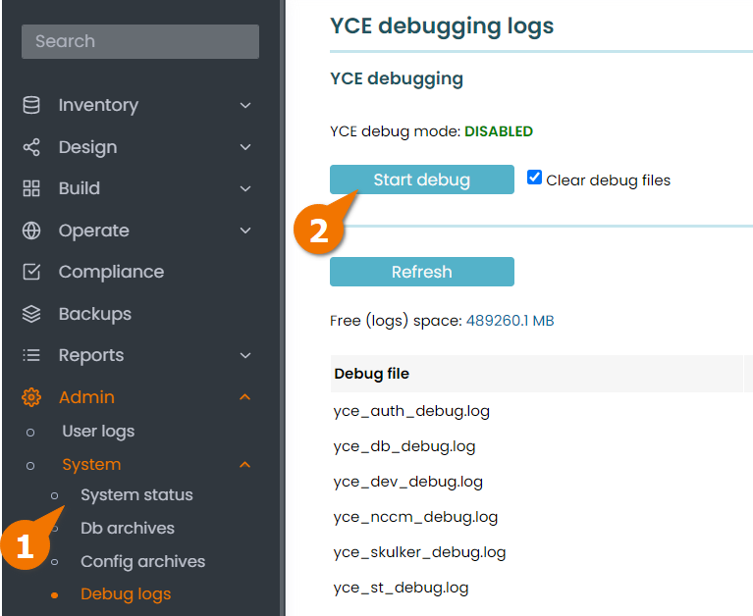Expand the Design menu chevron
This screenshot has height=616, width=753.
(245, 147)
